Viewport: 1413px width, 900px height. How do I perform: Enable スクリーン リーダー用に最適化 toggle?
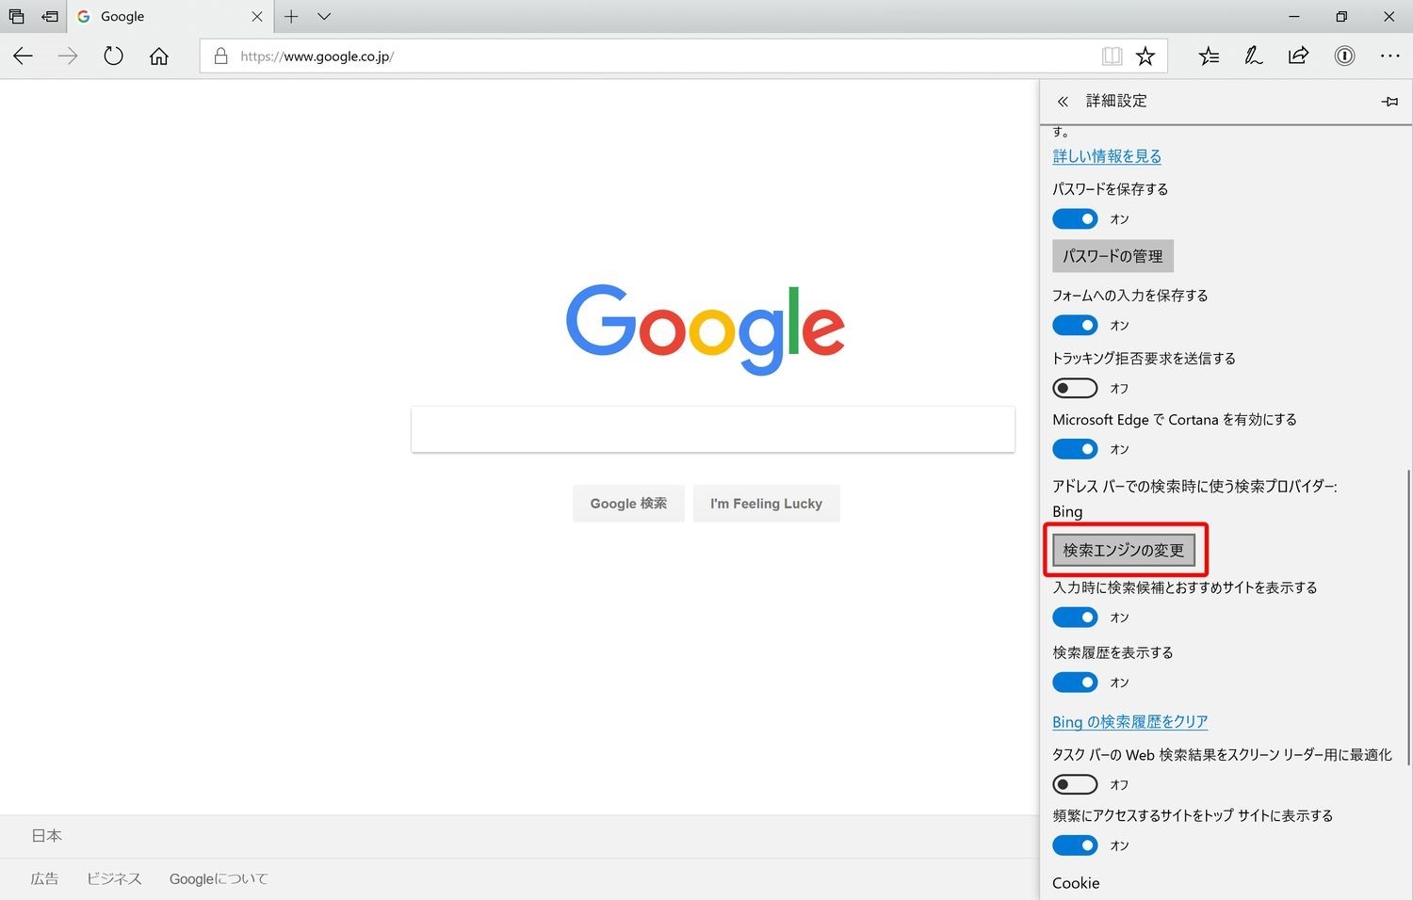1075,784
